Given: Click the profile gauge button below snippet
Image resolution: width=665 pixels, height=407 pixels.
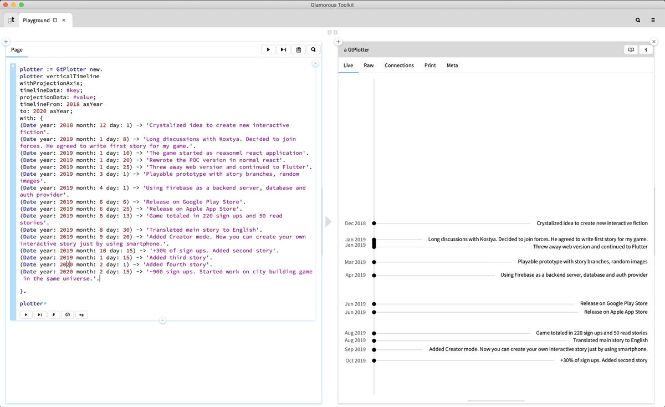Looking at the screenshot, I should click(x=68, y=315).
